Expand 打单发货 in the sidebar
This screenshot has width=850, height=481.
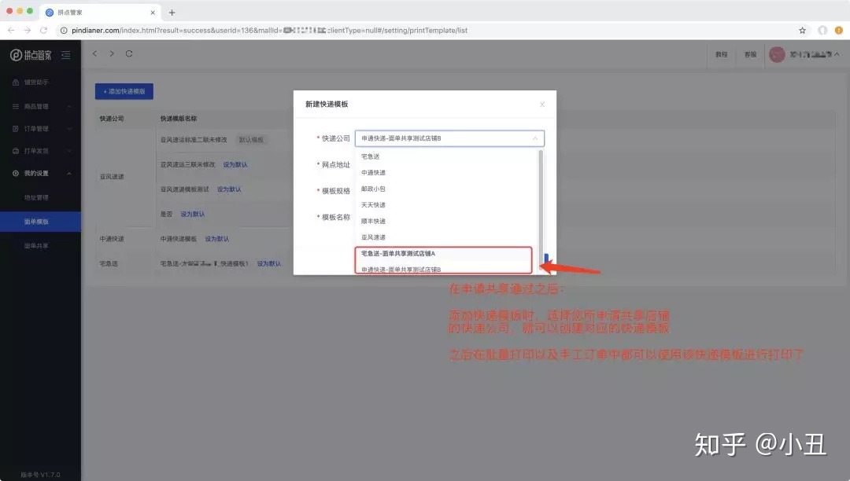click(x=41, y=151)
